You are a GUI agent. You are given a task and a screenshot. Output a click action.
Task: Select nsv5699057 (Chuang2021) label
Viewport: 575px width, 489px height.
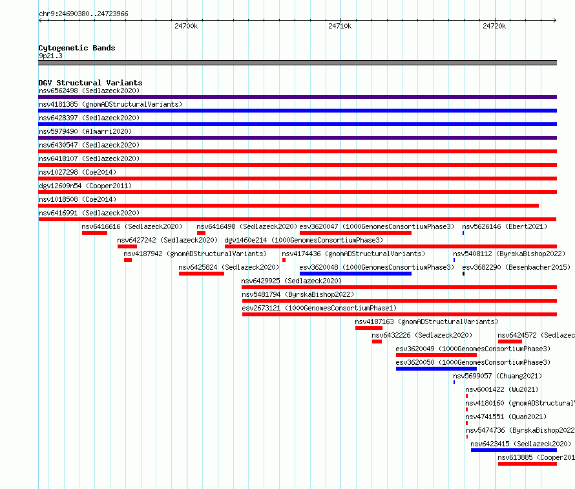[497, 376]
